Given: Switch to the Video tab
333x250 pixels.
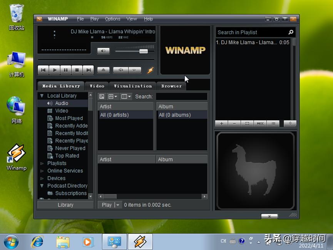Looking at the screenshot, I should pos(97,86).
